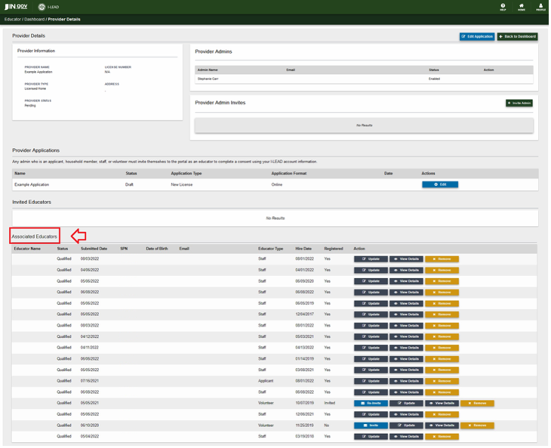The width and height of the screenshot is (551, 448).
Task: Click Educator in the breadcrumb
Action: click(x=12, y=19)
